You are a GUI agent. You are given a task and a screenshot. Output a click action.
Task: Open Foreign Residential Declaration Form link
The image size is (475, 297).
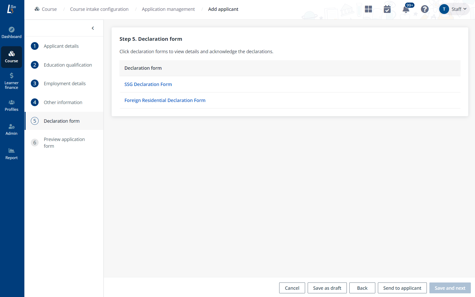pyautogui.click(x=165, y=100)
